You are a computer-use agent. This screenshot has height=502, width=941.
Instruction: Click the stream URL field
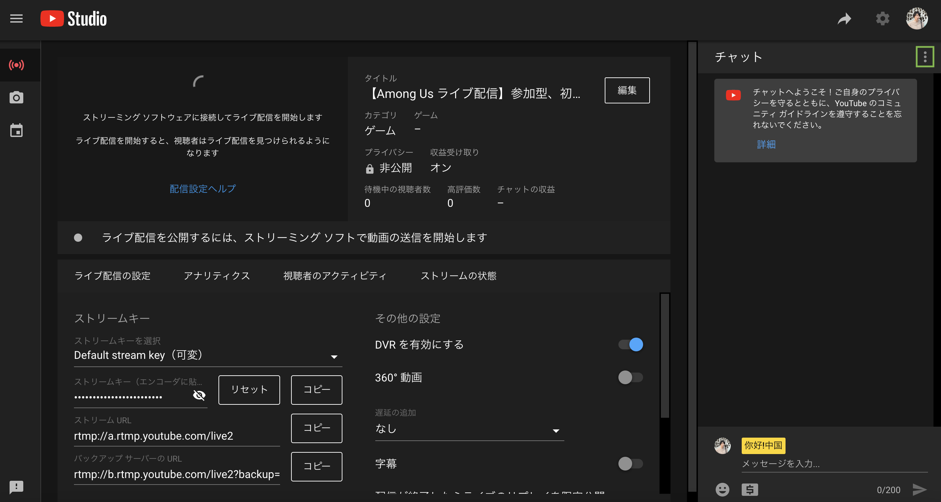pyautogui.click(x=177, y=436)
